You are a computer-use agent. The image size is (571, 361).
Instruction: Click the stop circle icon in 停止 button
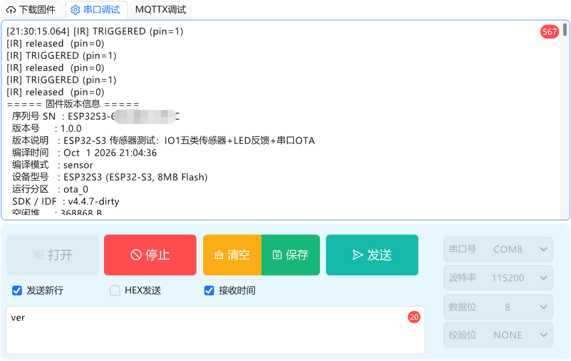click(136, 255)
